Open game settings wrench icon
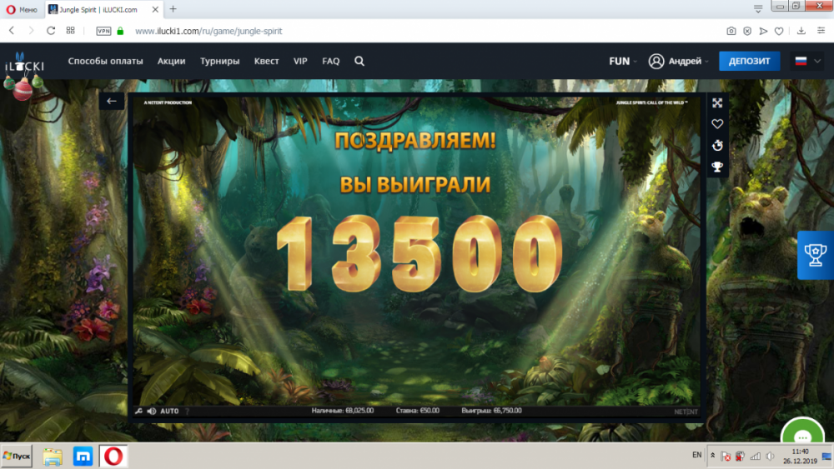834x469 pixels. [138, 411]
